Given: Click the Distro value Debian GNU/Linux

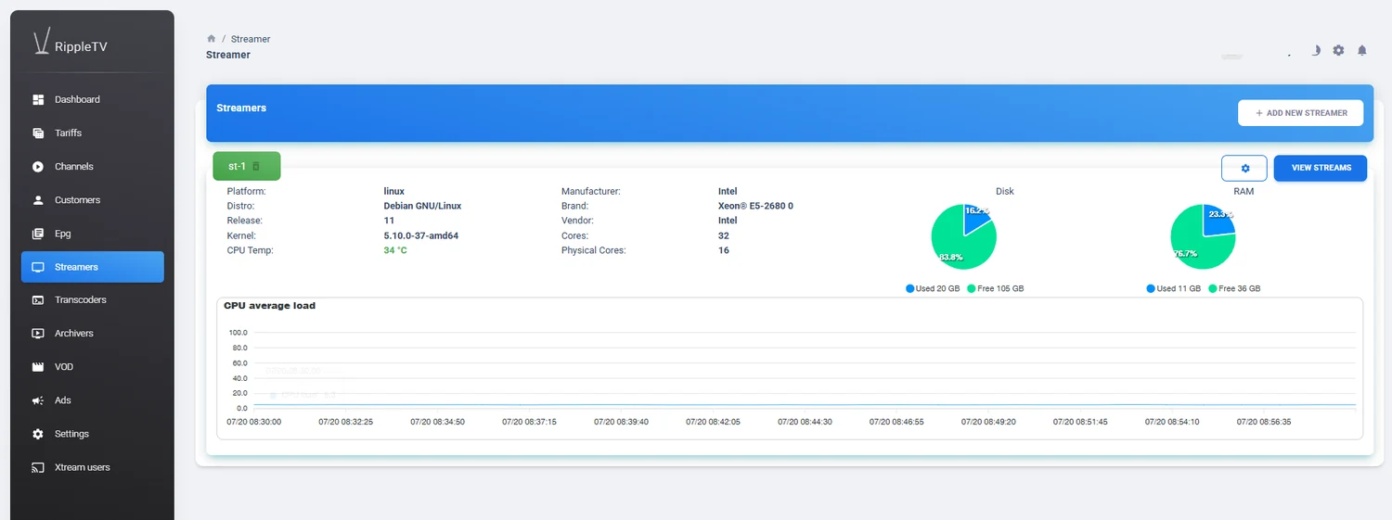Looking at the screenshot, I should pos(422,206).
